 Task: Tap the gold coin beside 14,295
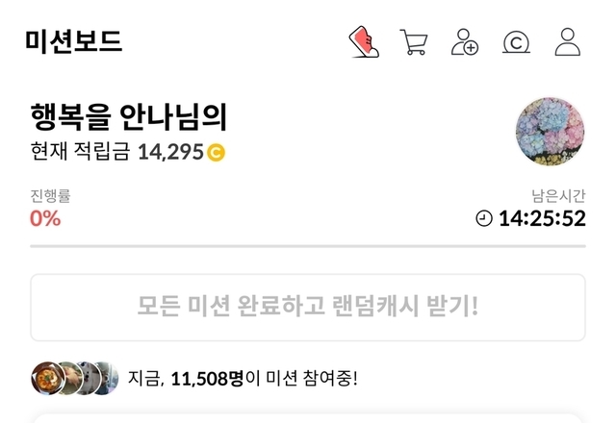(x=216, y=152)
